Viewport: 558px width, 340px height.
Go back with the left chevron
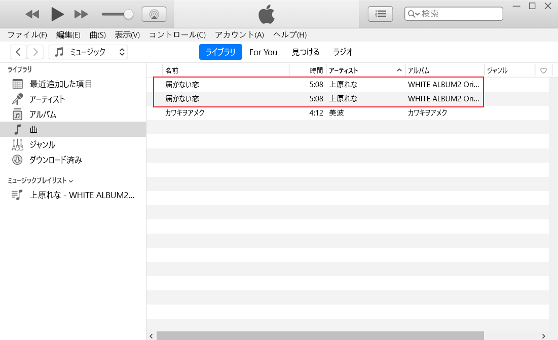pos(19,52)
